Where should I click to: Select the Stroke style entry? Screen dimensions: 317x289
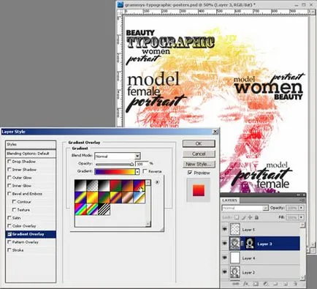(x=18, y=250)
